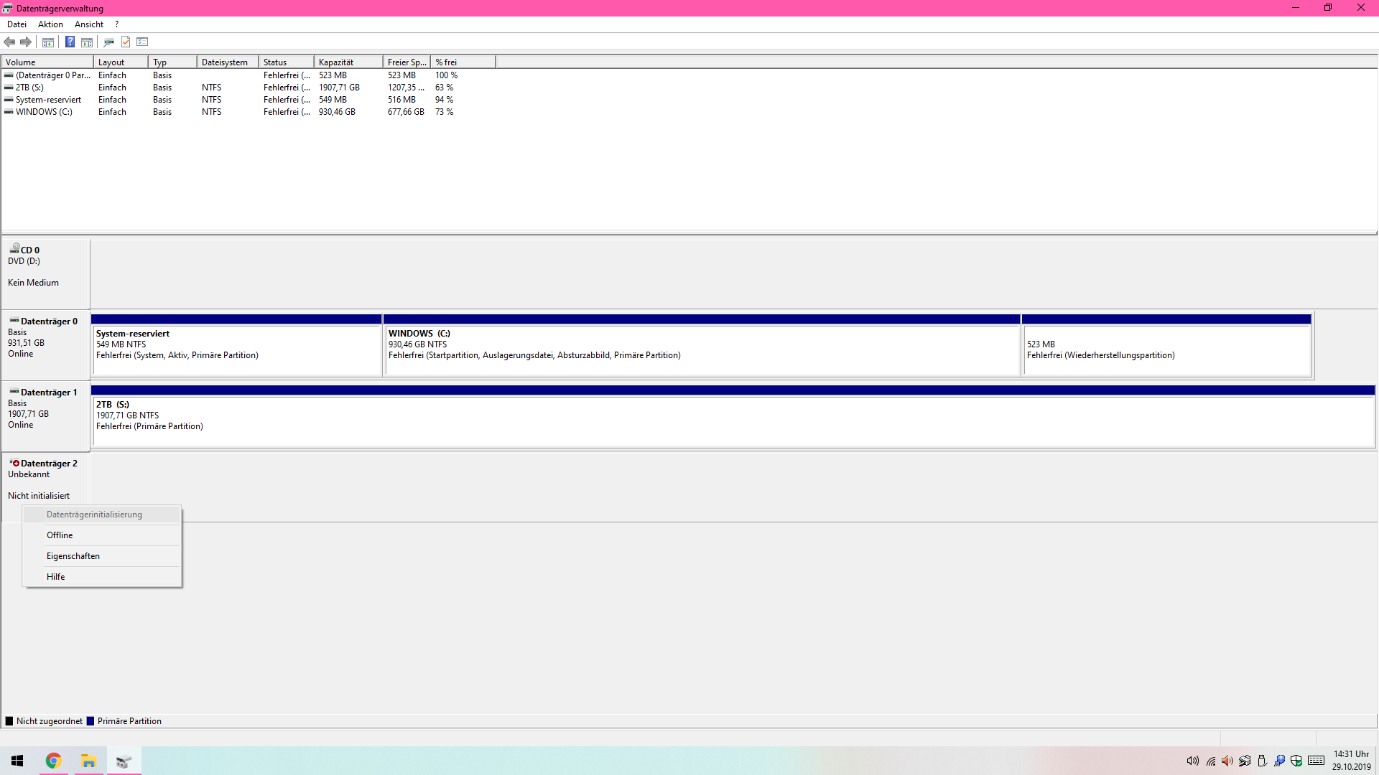Open Windows Security shield tray icon
The image size is (1379, 775).
1296,761
